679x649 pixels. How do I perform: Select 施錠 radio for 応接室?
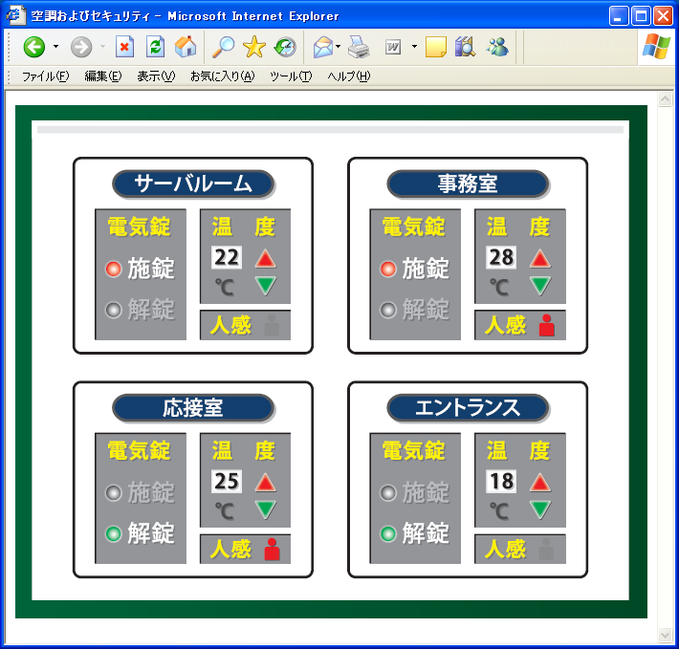pos(114,493)
